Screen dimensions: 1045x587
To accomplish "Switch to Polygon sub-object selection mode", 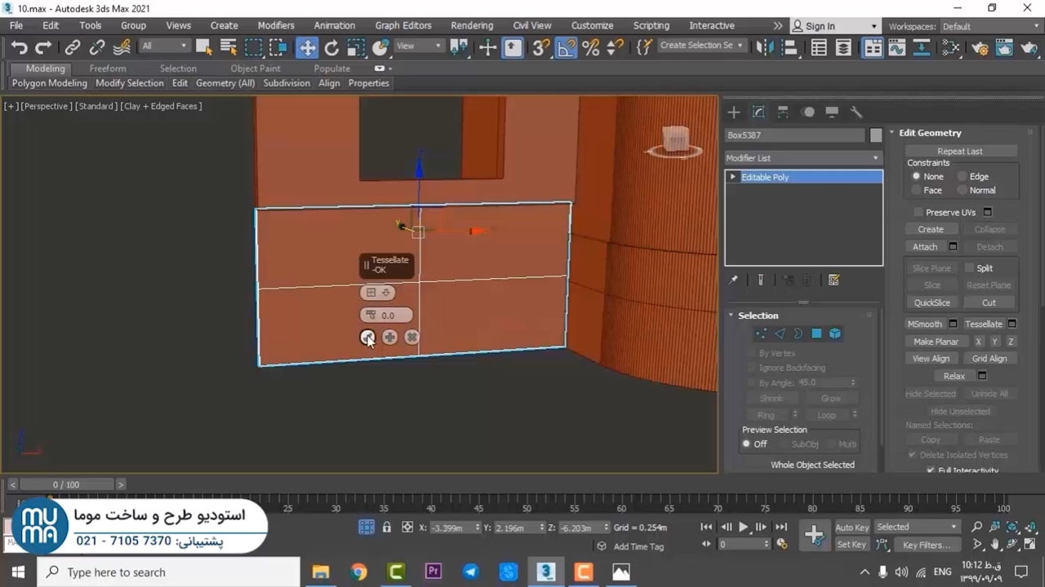I will click(816, 333).
